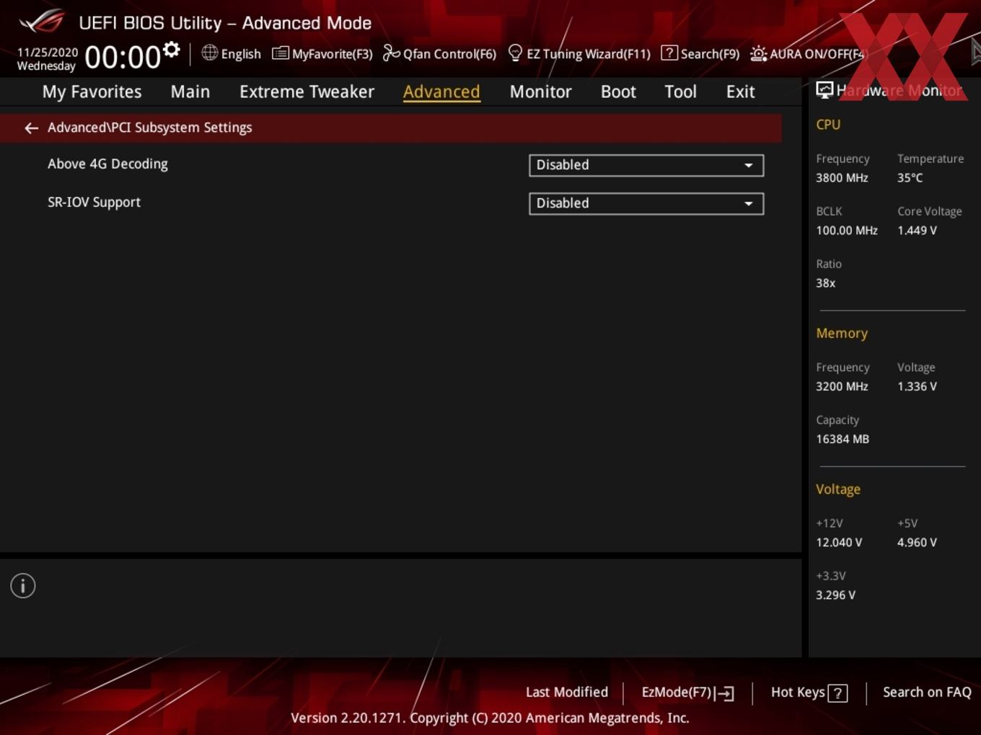The width and height of the screenshot is (981, 735).
Task: Open the SR-IOV Support dropdown
Action: click(646, 203)
